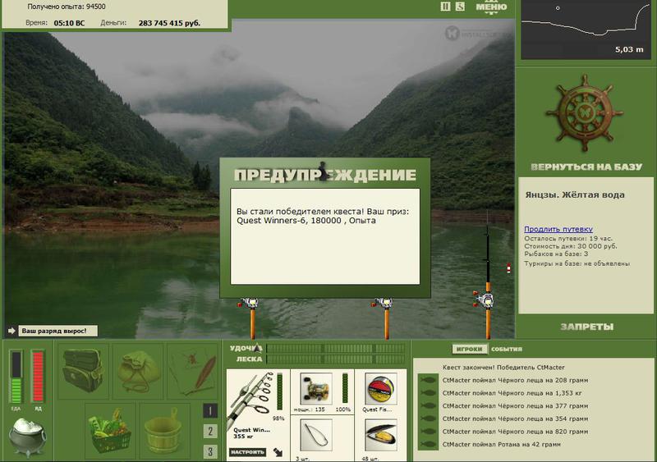
Task: Click the cooking pot cauldron icon
Action: tap(27, 437)
